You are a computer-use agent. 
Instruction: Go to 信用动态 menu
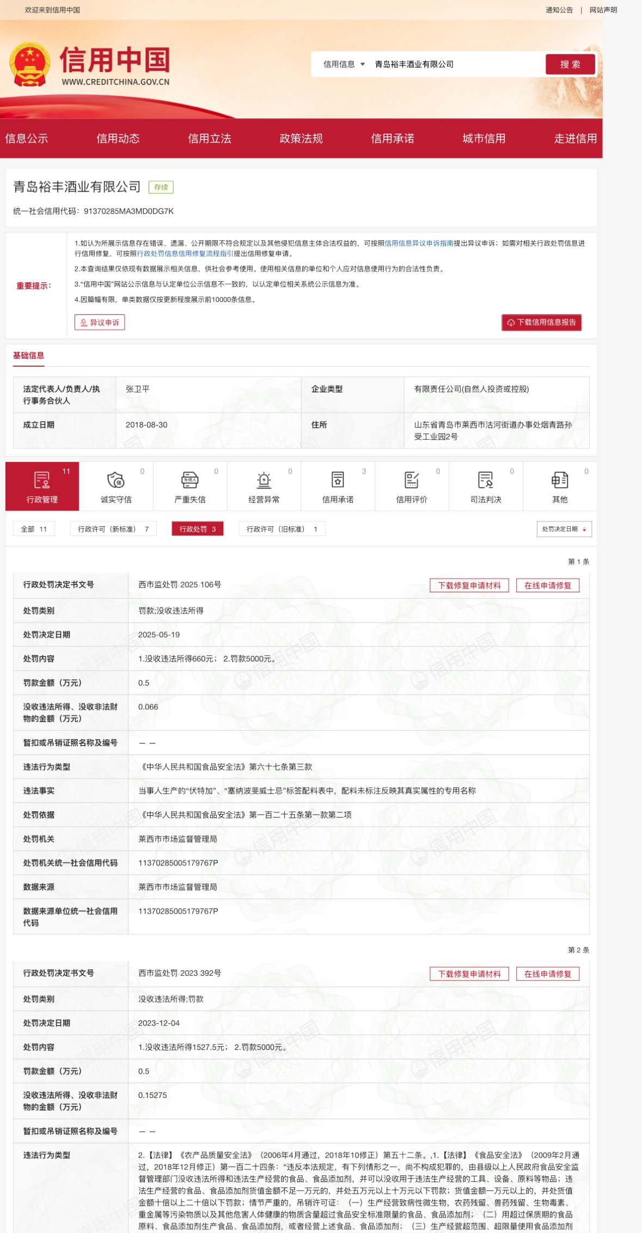pyautogui.click(x=118, y=138)
